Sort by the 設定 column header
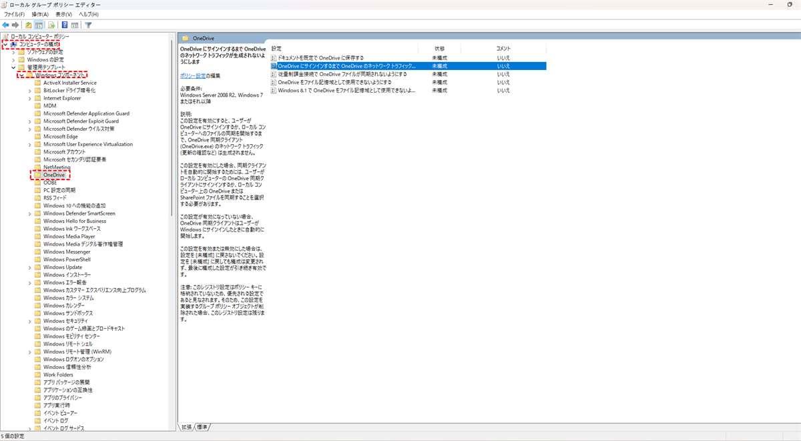 pos(277,49)
